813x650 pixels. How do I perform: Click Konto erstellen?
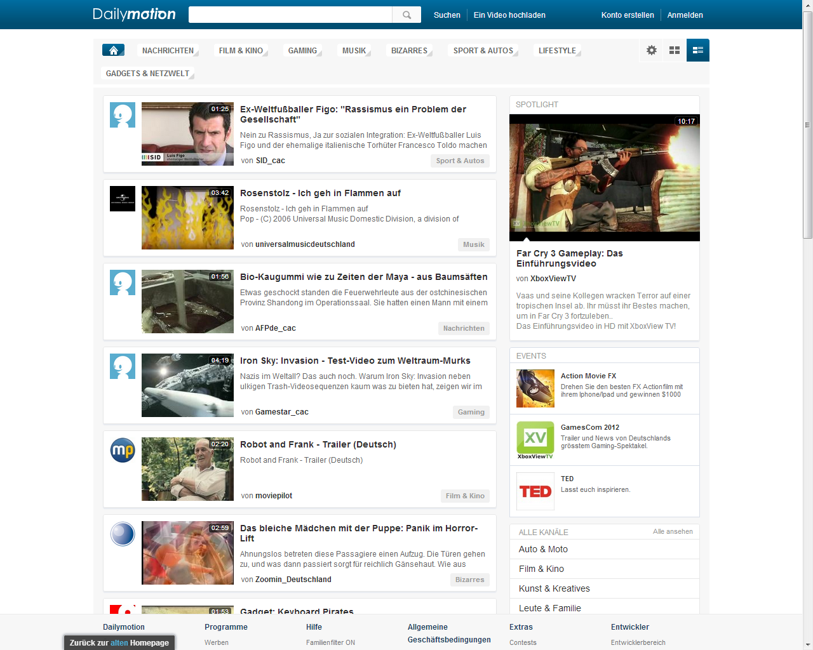click(x=628, y=15)
